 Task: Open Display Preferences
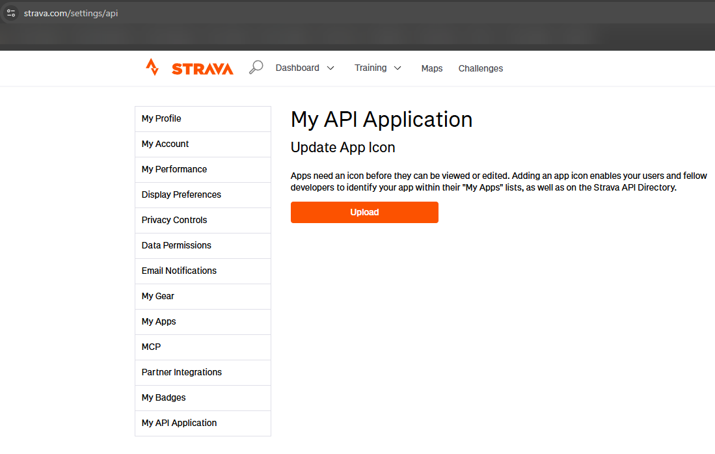tap(203, 195)
